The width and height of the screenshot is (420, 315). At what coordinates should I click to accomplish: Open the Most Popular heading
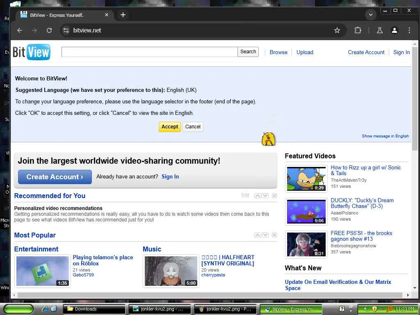click(35, 235)
